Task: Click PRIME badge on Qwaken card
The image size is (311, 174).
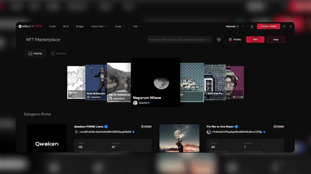Action: [x=146, y=127]
